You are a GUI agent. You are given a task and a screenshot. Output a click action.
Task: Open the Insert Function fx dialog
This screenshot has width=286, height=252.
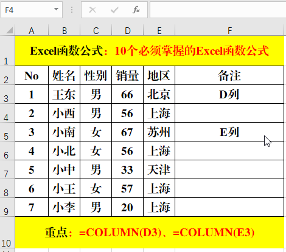[x=136, y=10]
